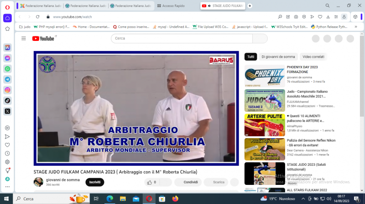This screenshot has height=204, width=365.
Task: Open a new tab with plus button
Action: (x=250, y=6)
